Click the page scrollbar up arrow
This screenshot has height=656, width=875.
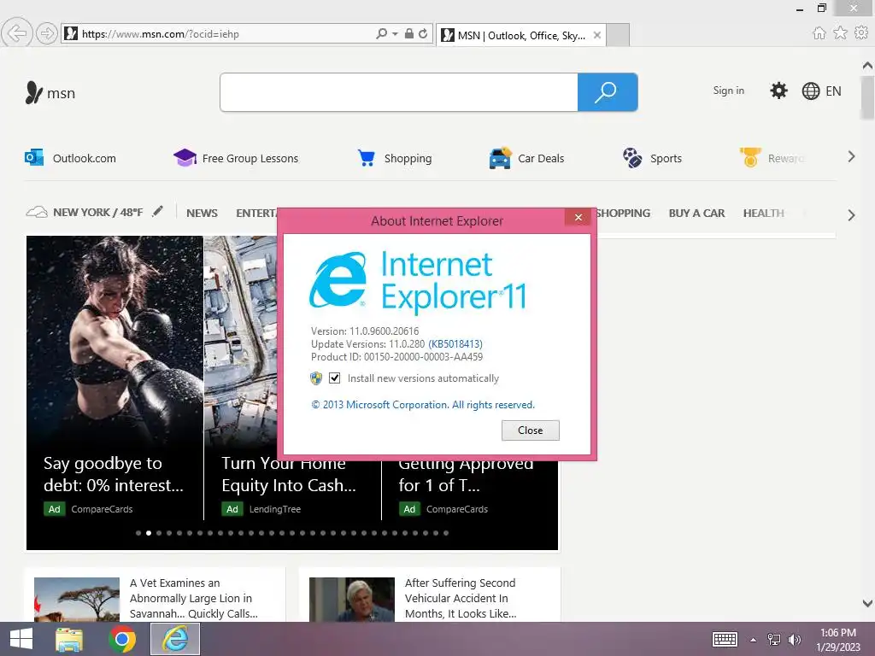coord(867,65)
